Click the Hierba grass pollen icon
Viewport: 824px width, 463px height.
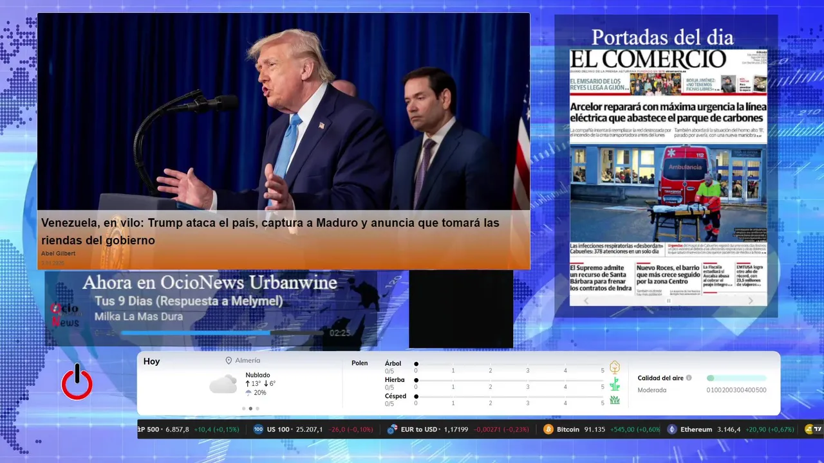coord(615,384)
